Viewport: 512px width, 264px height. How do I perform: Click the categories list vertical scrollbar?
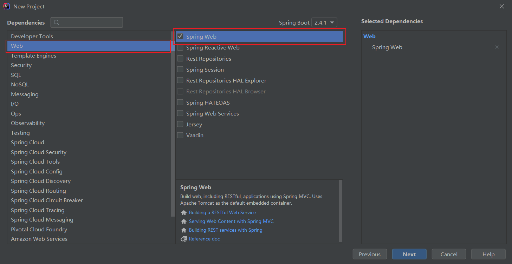click(173, 124)
